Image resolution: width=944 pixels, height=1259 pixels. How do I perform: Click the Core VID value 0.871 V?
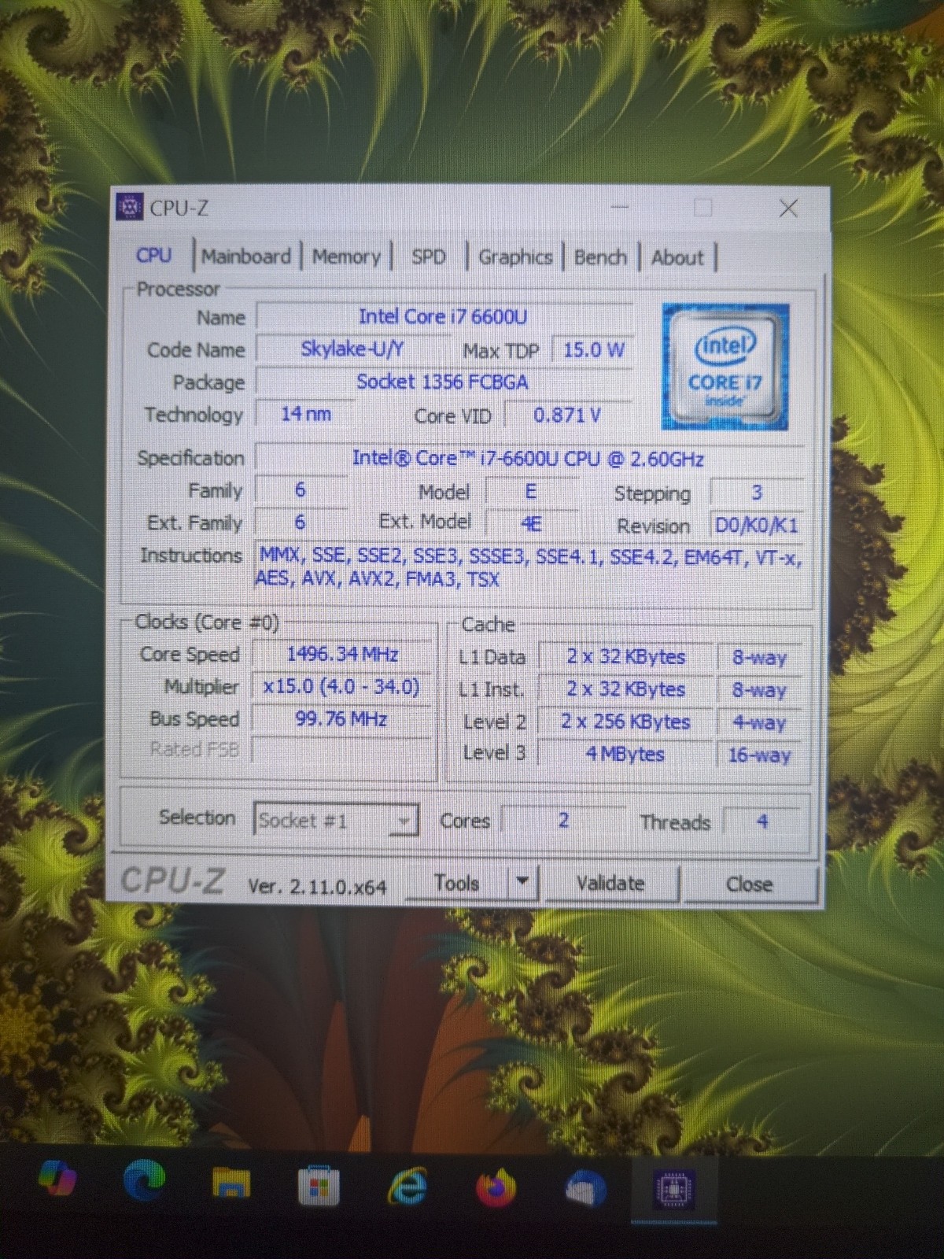coord(567,415)
